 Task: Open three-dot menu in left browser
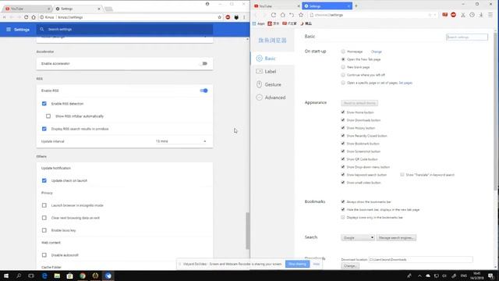(244, 17)
